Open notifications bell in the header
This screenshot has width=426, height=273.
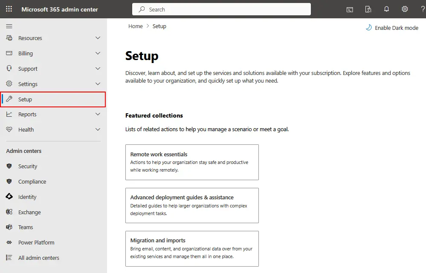click(386, 9)
